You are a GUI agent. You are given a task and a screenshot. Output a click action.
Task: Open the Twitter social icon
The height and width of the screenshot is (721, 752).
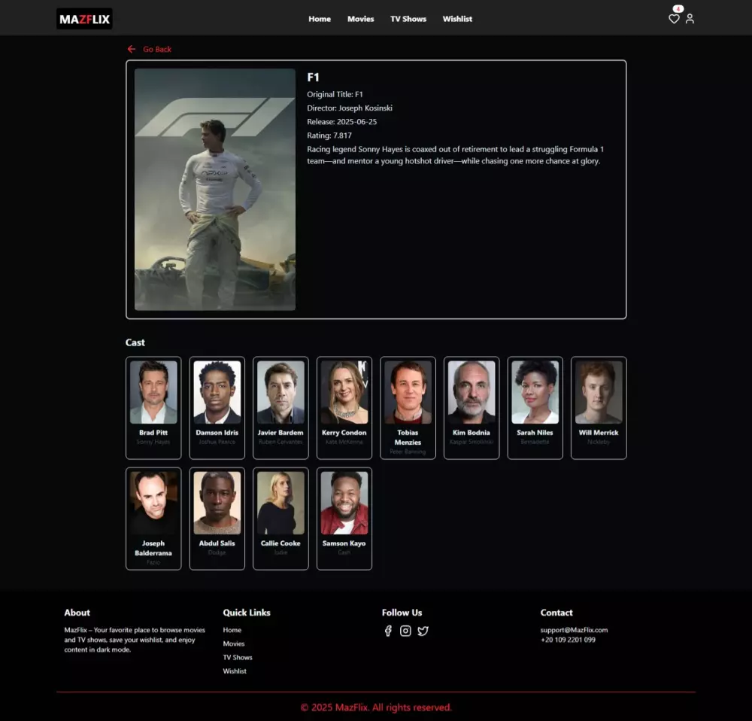[423, 631]
